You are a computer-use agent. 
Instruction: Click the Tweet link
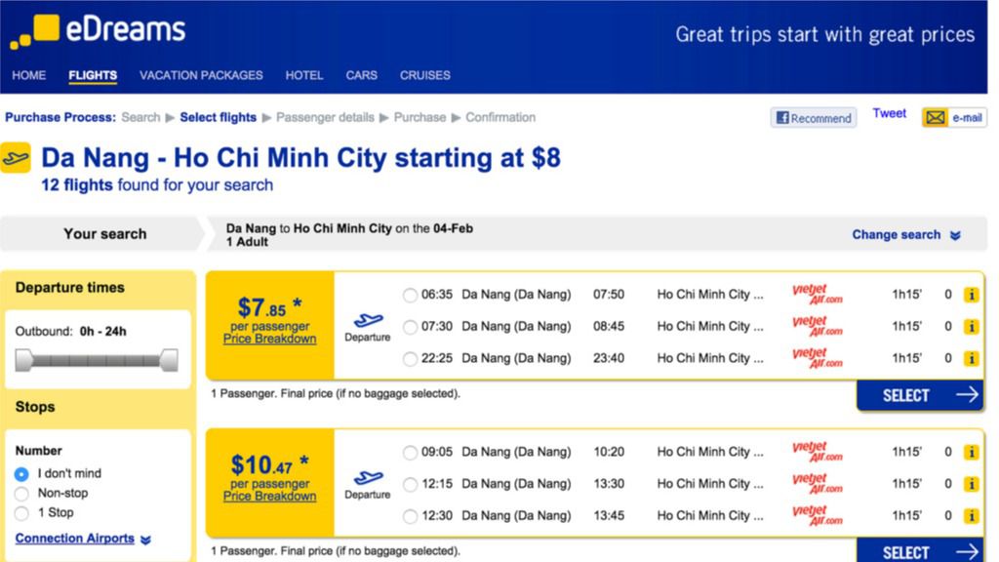889,113
